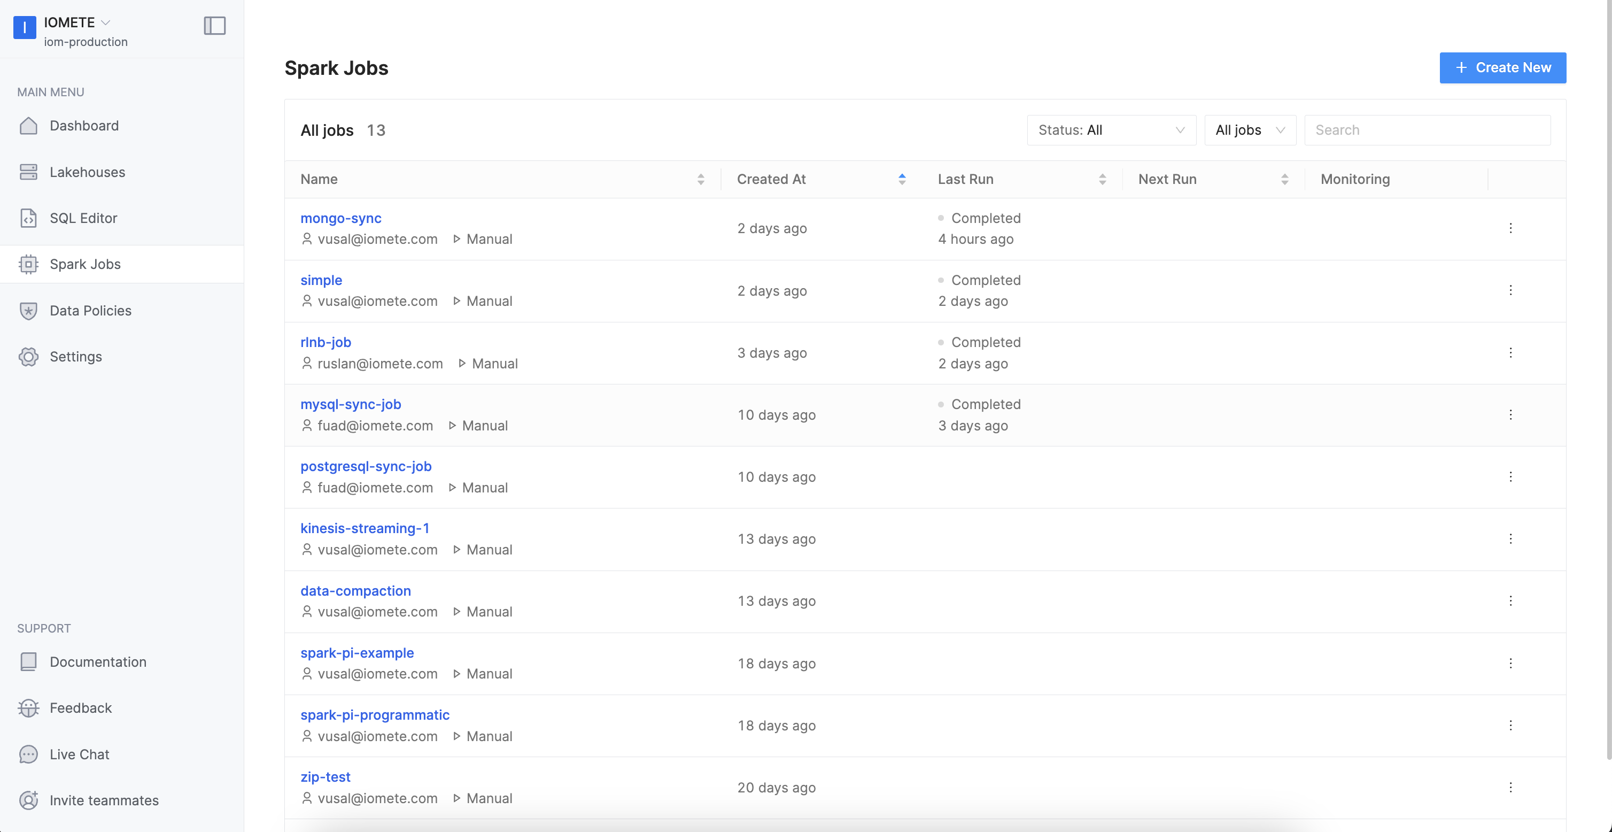Open the more-actions menu for mongo-sync

pyautogui.click(x=1510, y=228)
